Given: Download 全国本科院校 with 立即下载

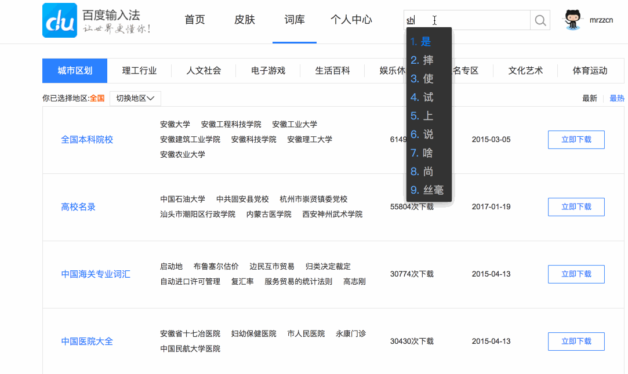Looking at the screenshot, I should point(576,140).
